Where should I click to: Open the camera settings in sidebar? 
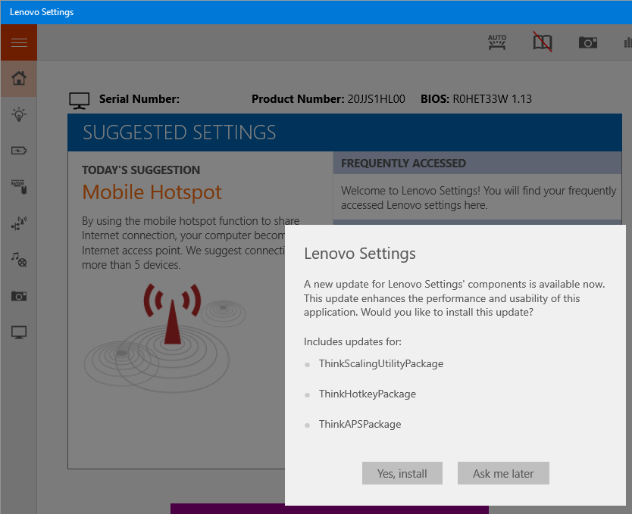tap(19, 296)
